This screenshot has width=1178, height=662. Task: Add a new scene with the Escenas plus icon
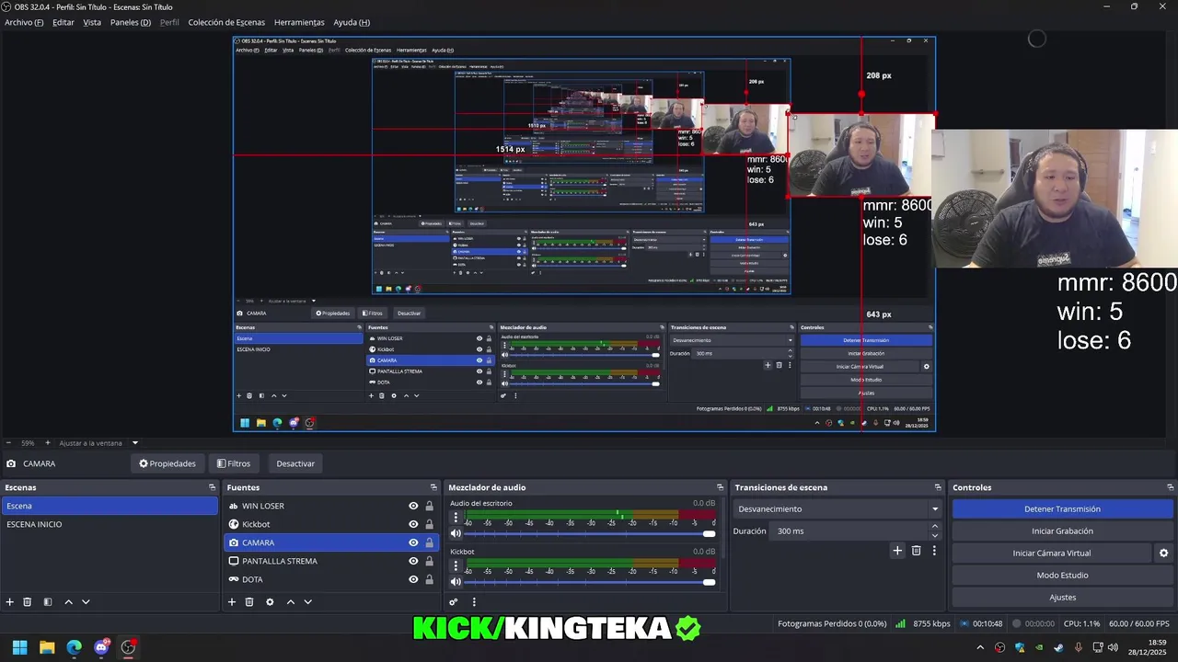[x=10, y=602]
